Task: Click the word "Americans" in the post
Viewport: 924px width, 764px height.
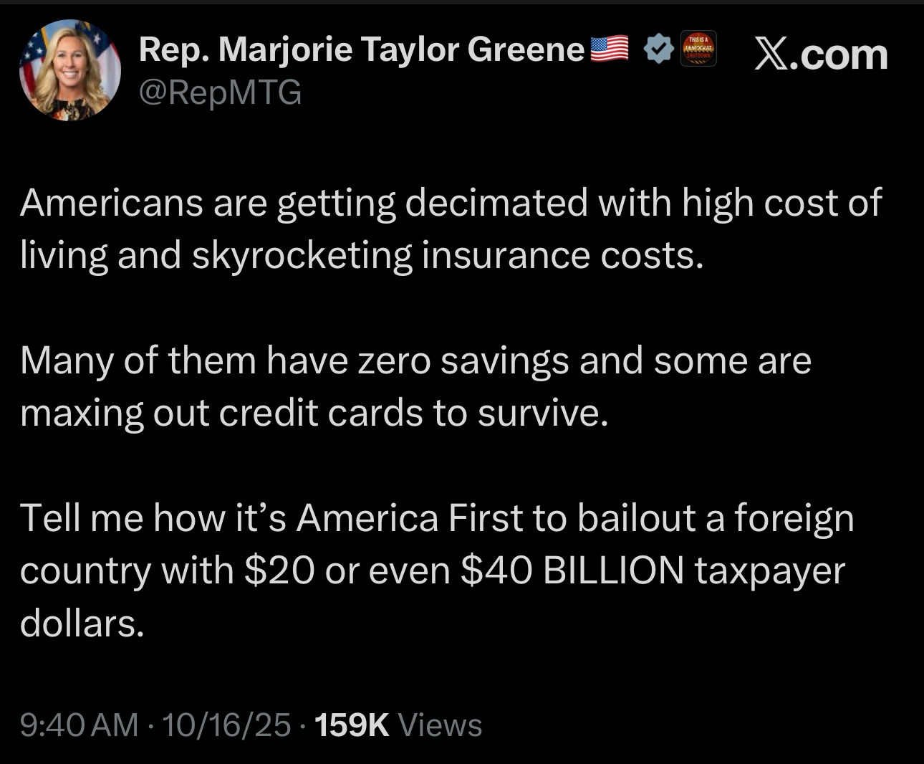Action: coord(111,203)
